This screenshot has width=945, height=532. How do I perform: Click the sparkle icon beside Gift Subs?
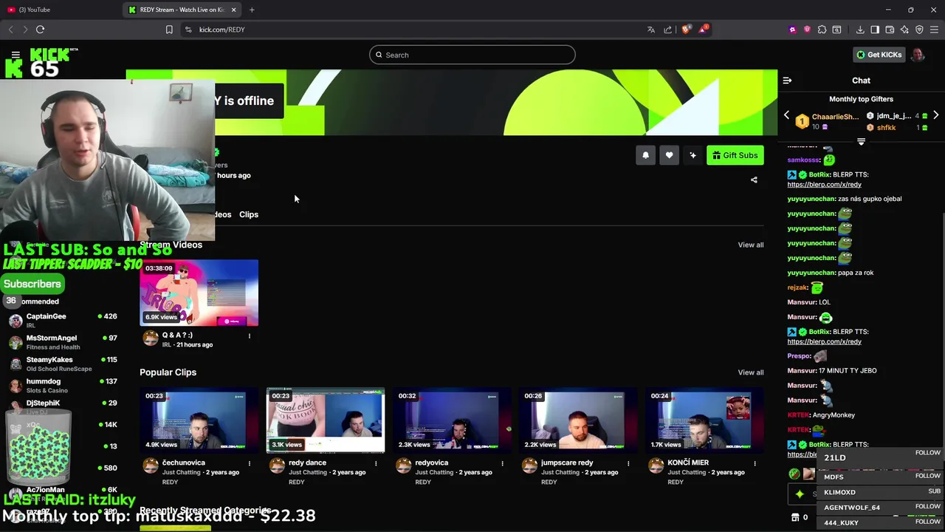[x=693, y=155]
